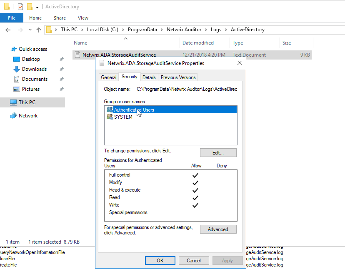Screen dimensions: 345x269
Task: Click Cancel in Properties dialog
Action: click(x=194, y=260)
